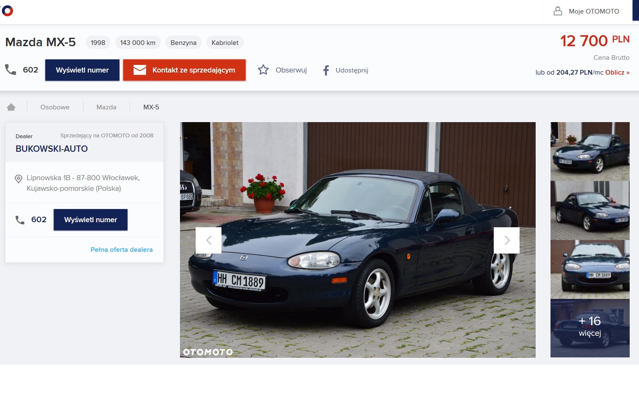
Task: Click the Kabriolet body type tag
Action: pos(225,42)
